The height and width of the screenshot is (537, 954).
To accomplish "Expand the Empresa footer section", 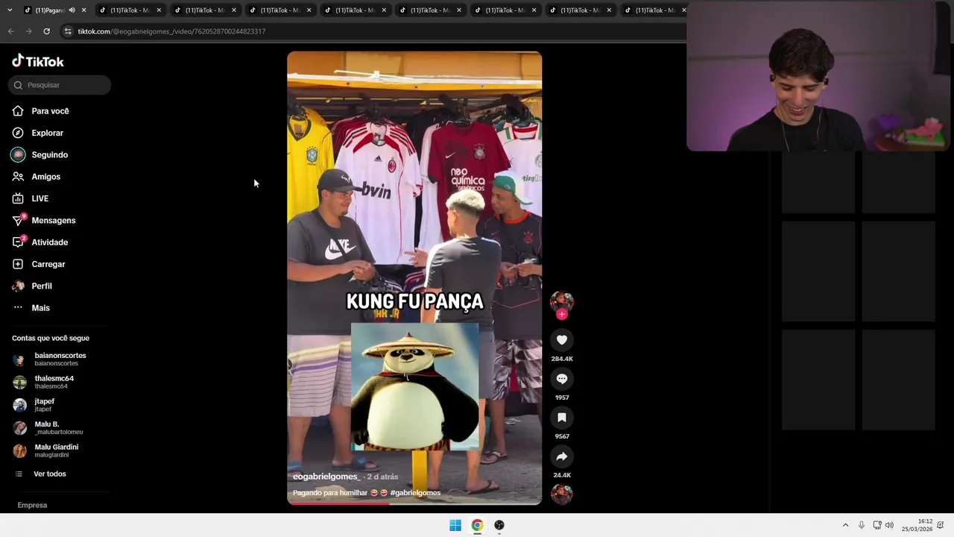I will click(32, 506).
